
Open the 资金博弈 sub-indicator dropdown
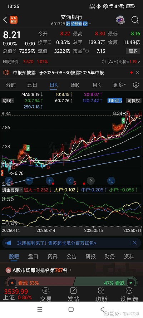point(12,190)
